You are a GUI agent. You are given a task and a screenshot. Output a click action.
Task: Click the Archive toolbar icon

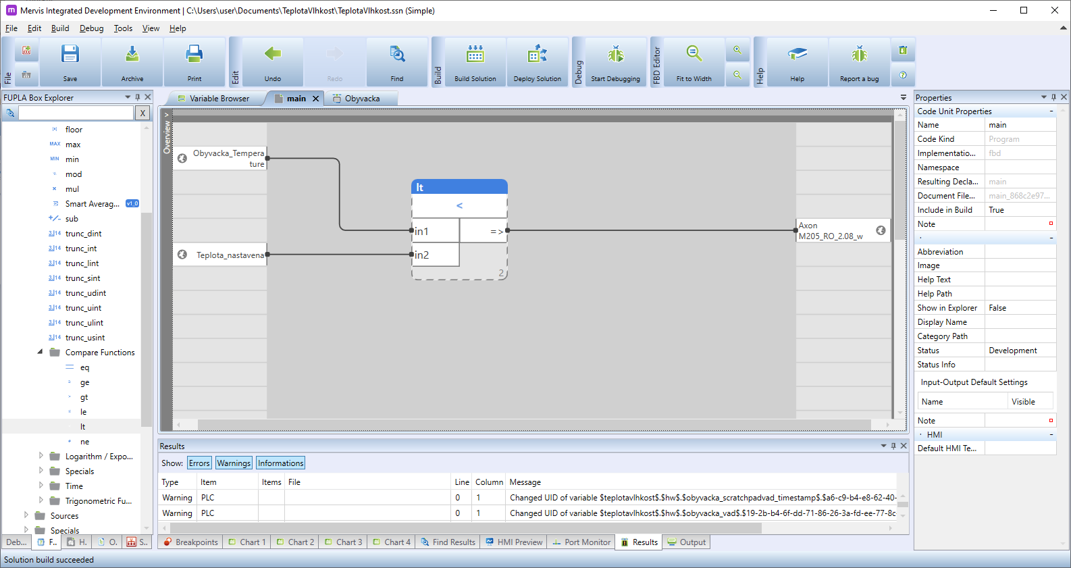click(132, 55)
